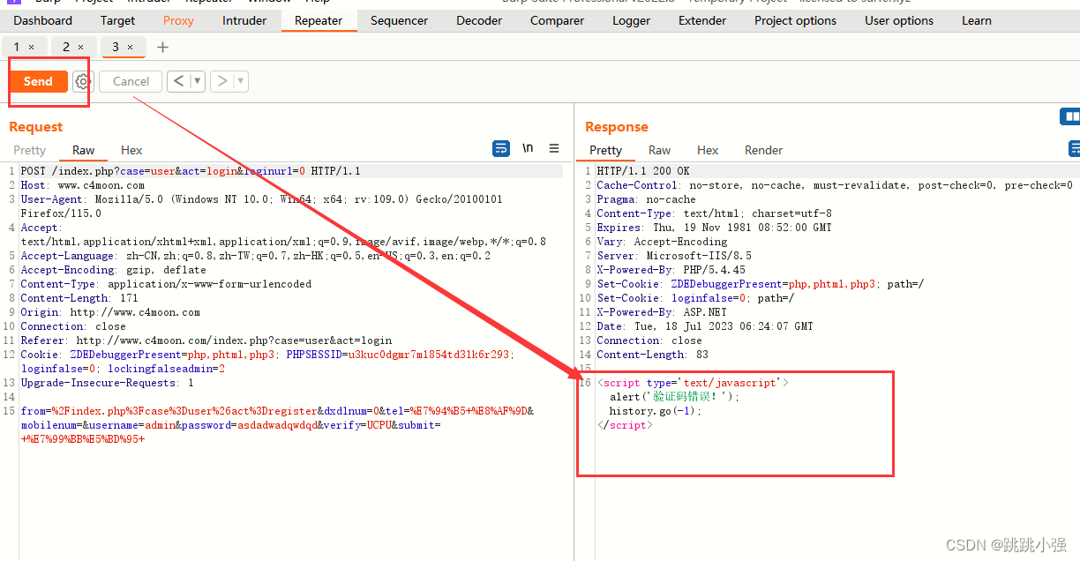Image resolution: width=1080 pixels, height=561 pixels.
Task: Toggle word wrap in the Request panel
Action: 501,148
